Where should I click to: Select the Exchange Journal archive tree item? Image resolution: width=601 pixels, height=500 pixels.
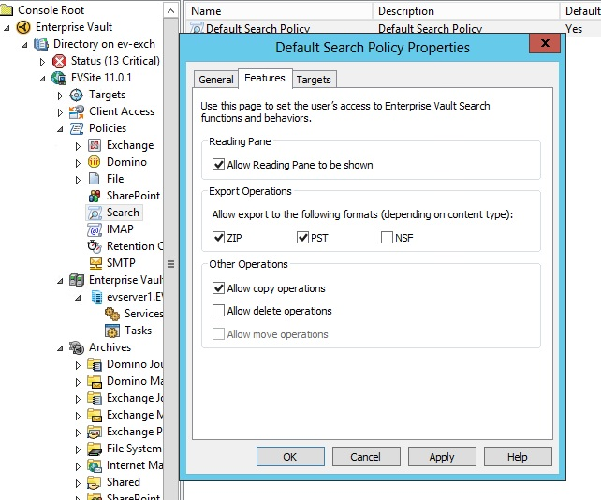click(x=125, y=398)
